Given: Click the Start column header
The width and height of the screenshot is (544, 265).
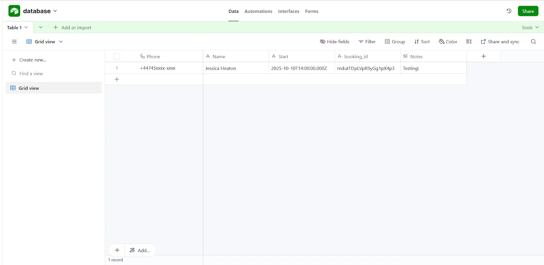Looking at the screenshot, I should [x=302, y=56].
